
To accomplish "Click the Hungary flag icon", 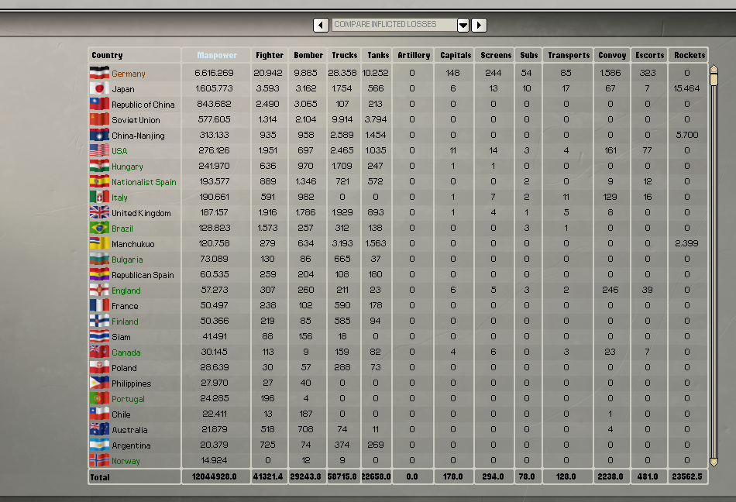I will pos(99,166).
